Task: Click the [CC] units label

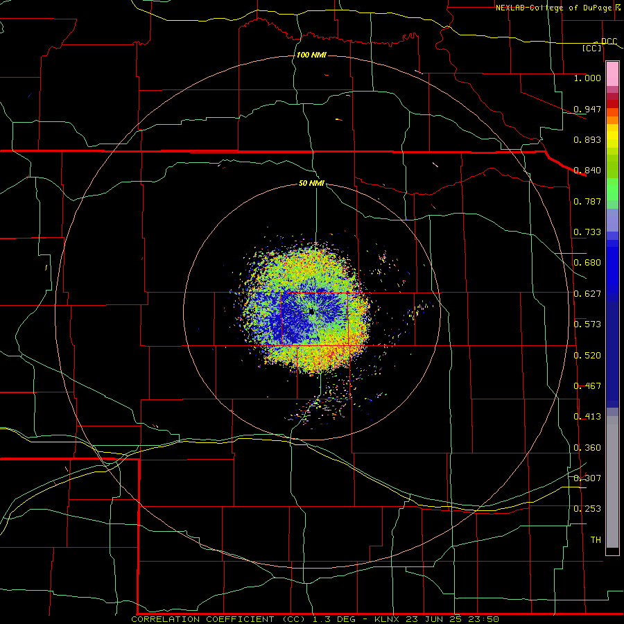Action: click(x=592, y=48)
